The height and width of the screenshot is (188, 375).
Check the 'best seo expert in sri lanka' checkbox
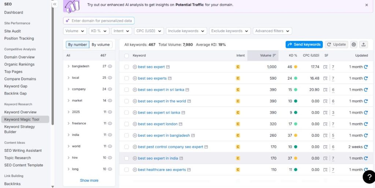tap(126, 90)
